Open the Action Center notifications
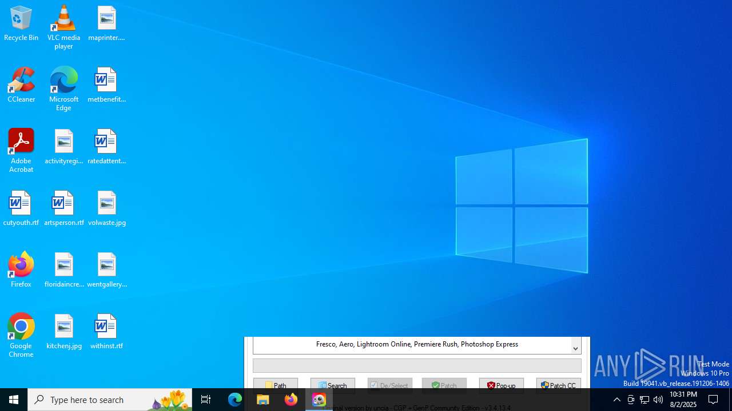 (x=714, y=400)
